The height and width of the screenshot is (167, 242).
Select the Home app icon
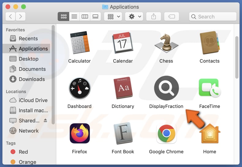210,134
